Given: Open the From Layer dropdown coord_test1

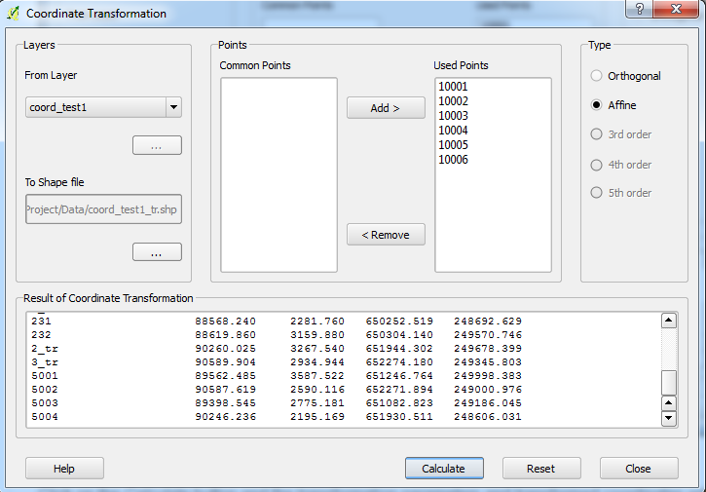Looking at the screenshot, I should point(103,107).
